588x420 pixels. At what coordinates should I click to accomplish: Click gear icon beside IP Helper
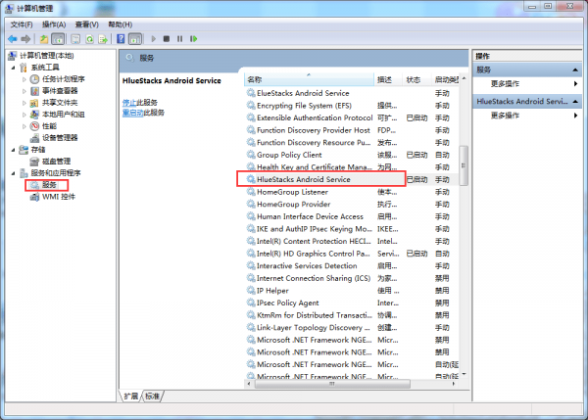click(251, 291)
